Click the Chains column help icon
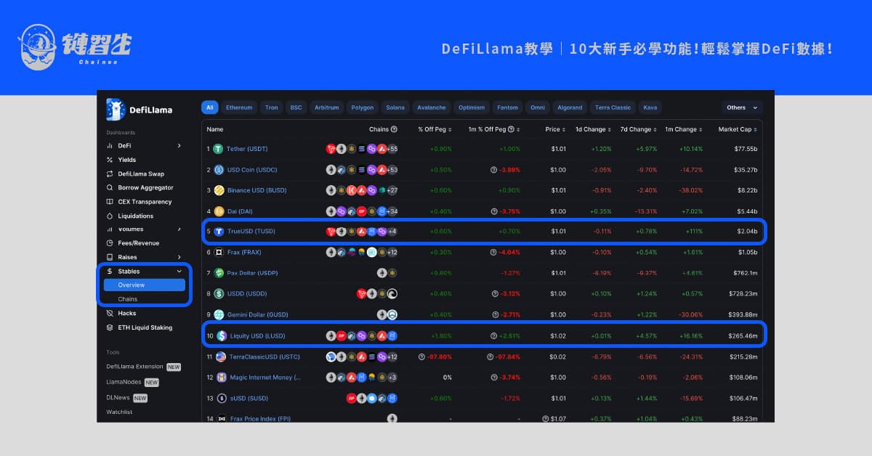This screenshot has height=456, width=872. [x=394, y=129]
